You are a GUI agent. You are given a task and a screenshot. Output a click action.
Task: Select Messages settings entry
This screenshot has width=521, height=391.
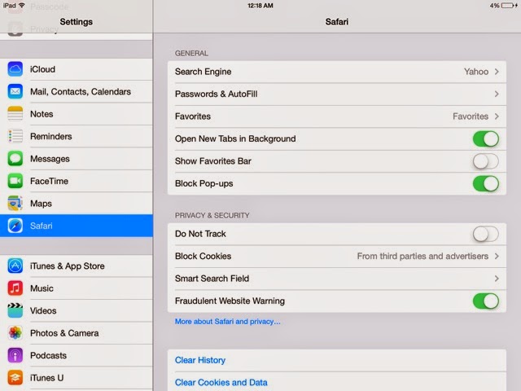[77, 159]
